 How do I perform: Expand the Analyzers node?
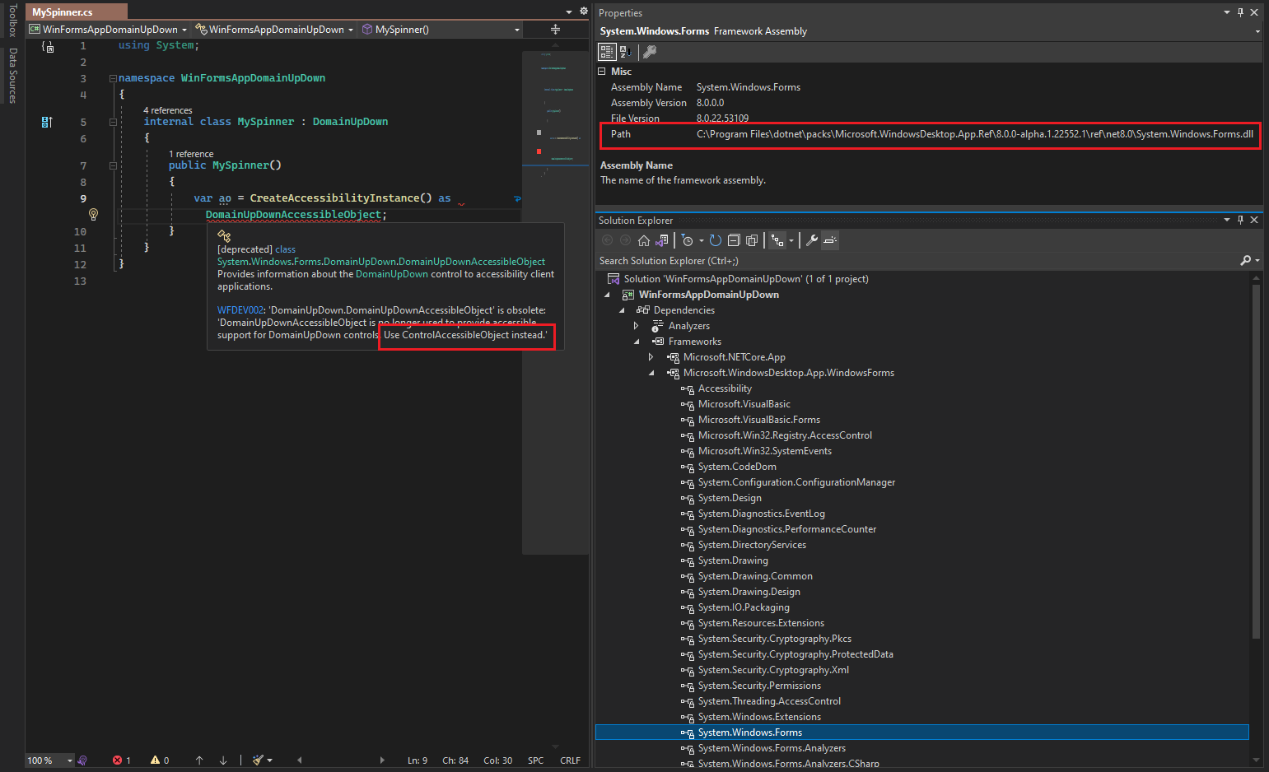[x=636, y=326]
